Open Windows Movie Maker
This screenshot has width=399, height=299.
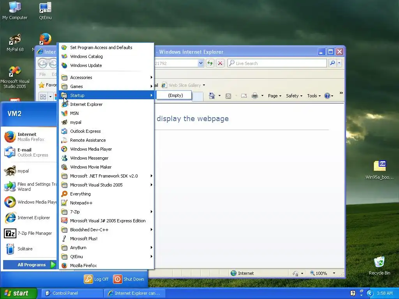(106, 167)
